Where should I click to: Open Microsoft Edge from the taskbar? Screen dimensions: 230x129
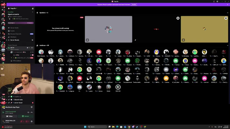pyautogui.click(x=117, y=127)
